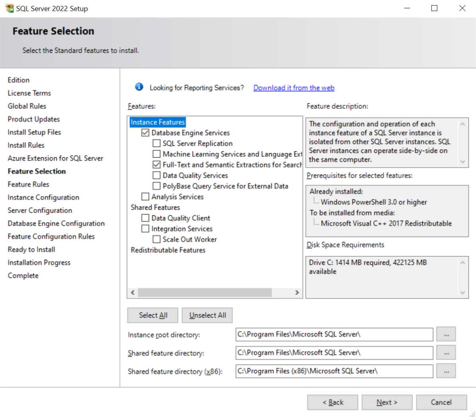Click the Install Setup Files step
This screenshot has height=417, width=476.
tap(34, 133)
